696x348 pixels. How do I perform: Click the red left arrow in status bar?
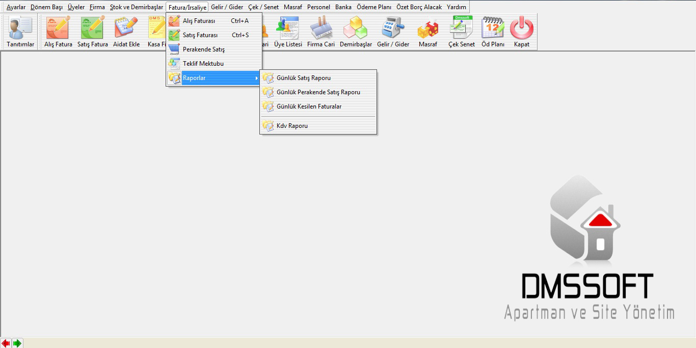tap(6, 343)
